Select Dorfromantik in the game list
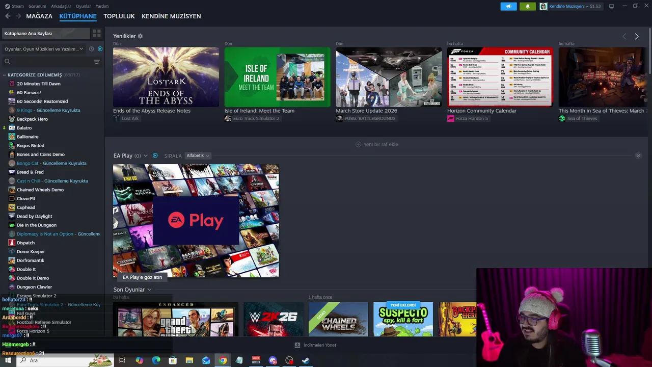The width and height of the screenshot is (652, 367). point(31,260)
